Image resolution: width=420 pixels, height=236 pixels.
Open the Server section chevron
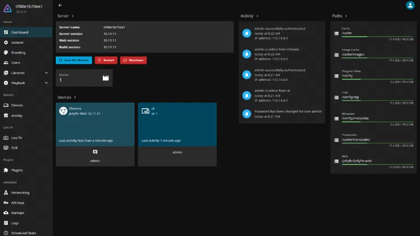(x=73, y=16)
